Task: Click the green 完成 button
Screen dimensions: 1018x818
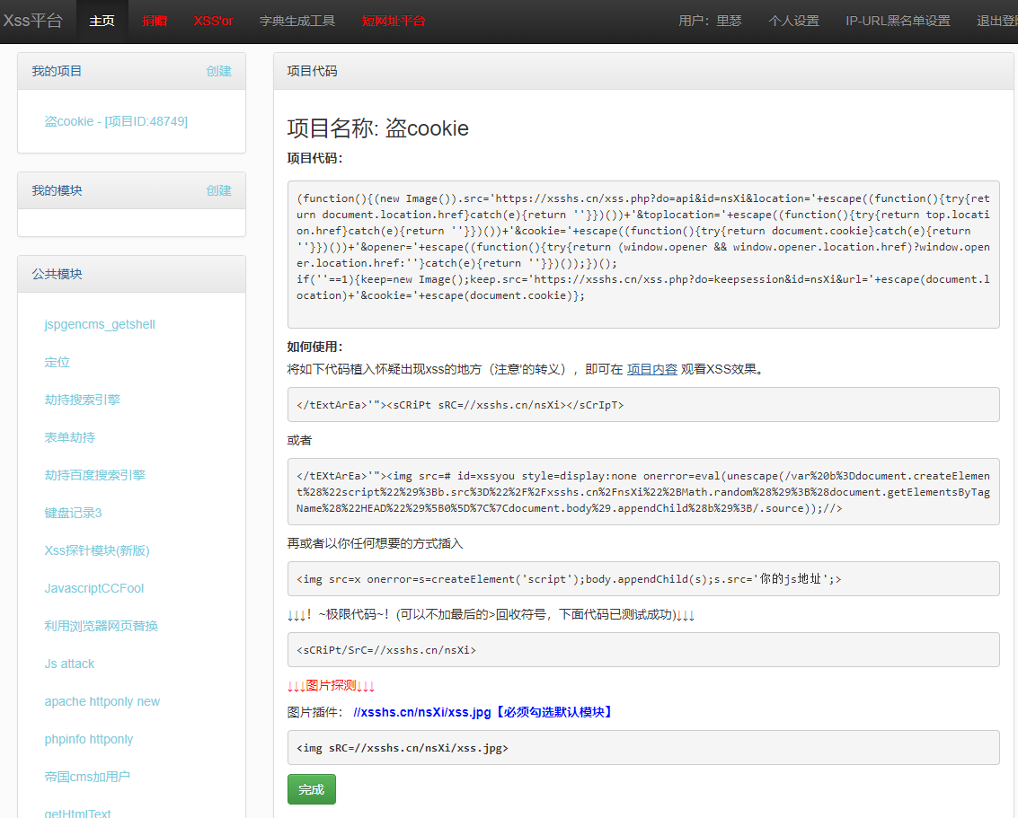Action: click(x=312, y=789)
